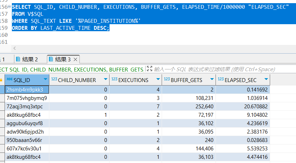This screenshot has width=296, height=163.
Task: Switch to the 结果 2 tab
Action: 27,59
